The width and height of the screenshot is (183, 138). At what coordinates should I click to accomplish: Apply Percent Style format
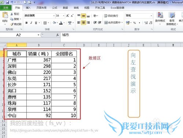pyautogui.click(x=135, y=23)
